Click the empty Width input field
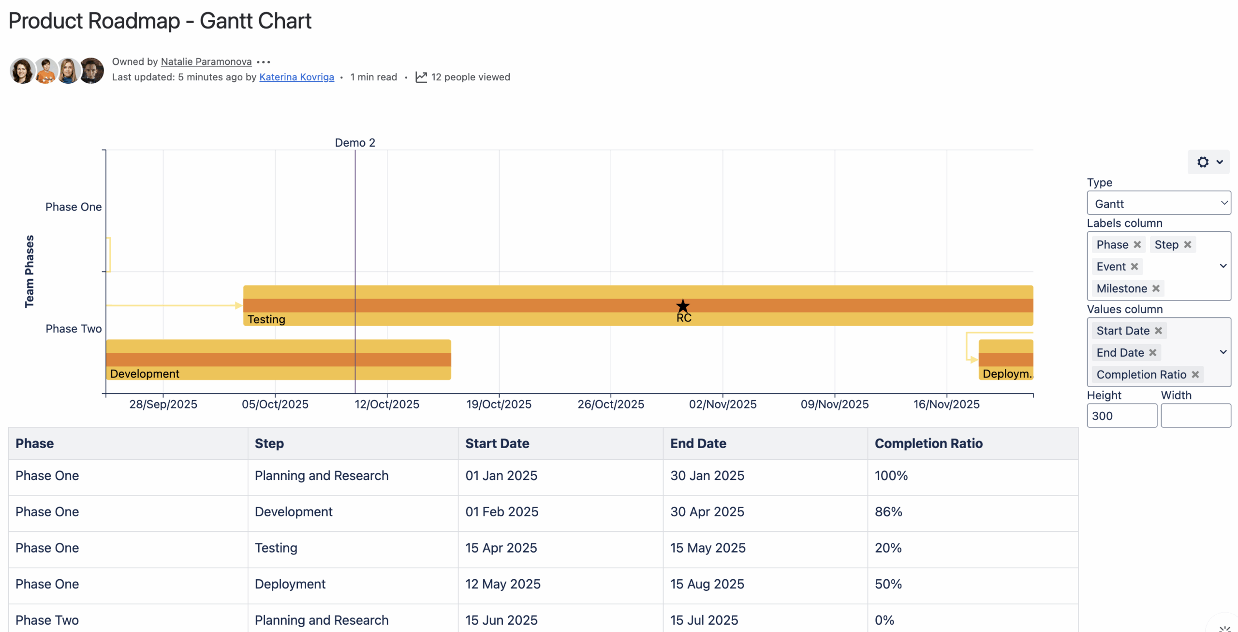1238x632 pixels. click(x=1196, y=415)
